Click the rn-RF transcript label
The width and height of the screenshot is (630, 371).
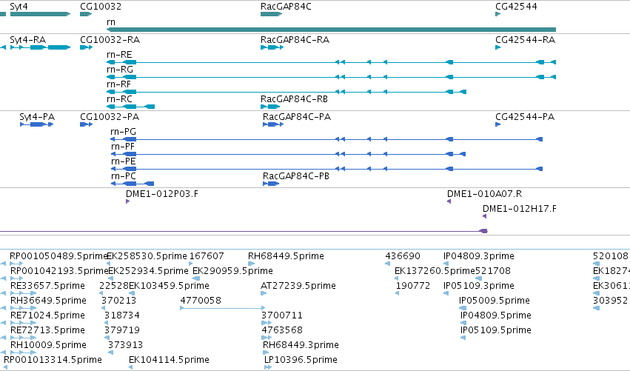pyautogui.click(x=119, y=84)
